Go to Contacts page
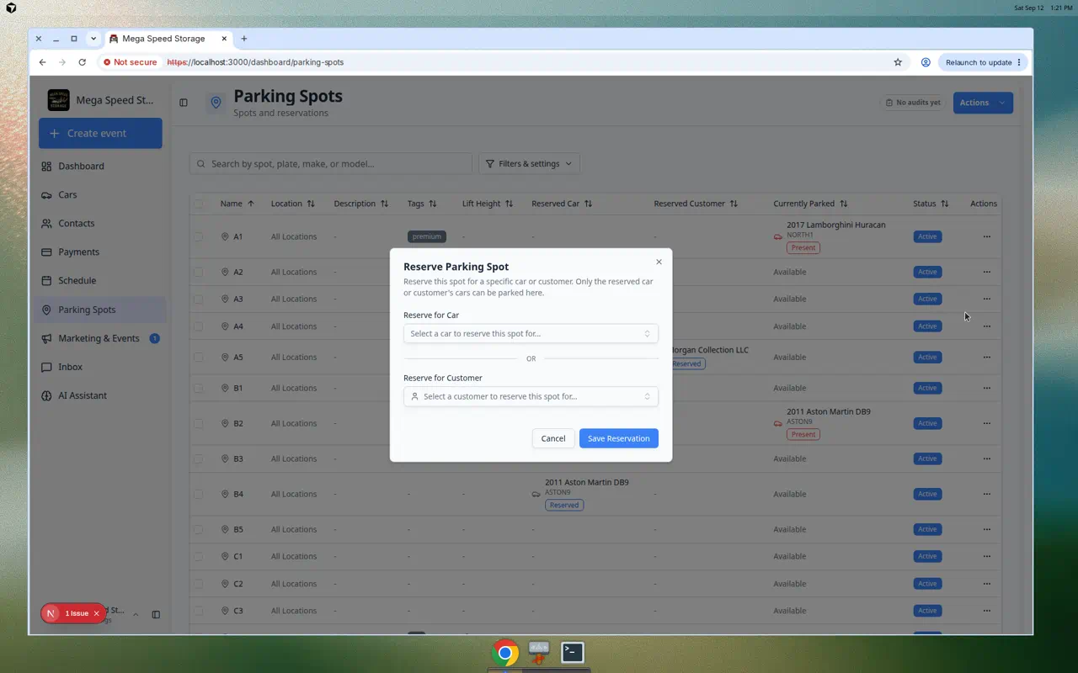 point(100,224)
